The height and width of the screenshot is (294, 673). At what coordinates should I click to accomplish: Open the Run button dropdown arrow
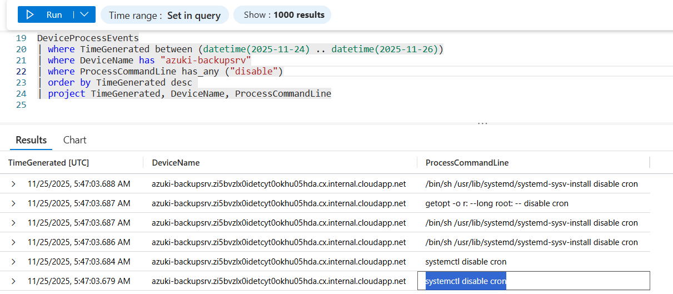[84, 14]
